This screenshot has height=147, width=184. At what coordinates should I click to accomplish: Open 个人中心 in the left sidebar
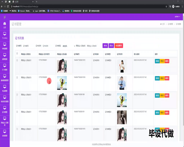(x=5, y=36)
